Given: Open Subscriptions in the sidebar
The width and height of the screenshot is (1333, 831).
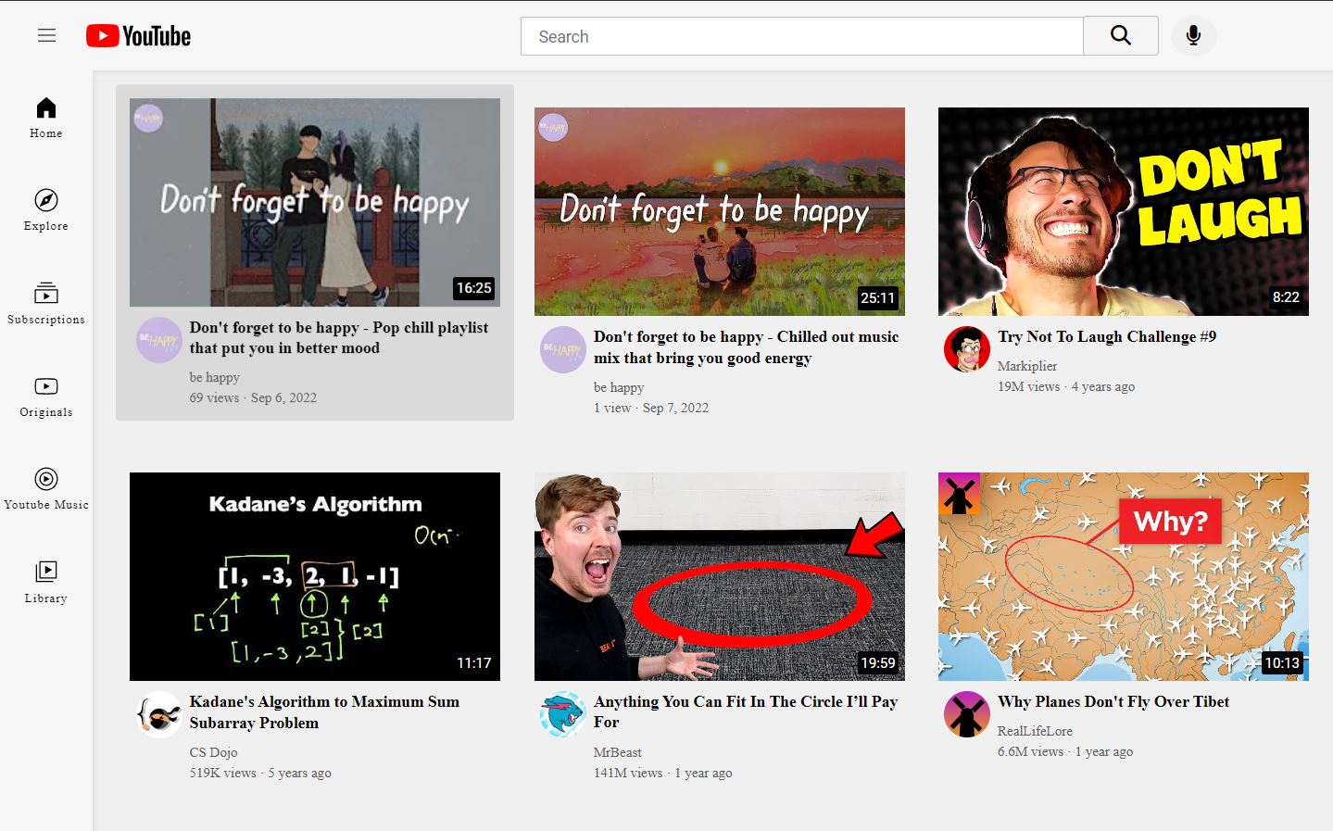Looking at the screenshot, I should click(x=46, y=304).
